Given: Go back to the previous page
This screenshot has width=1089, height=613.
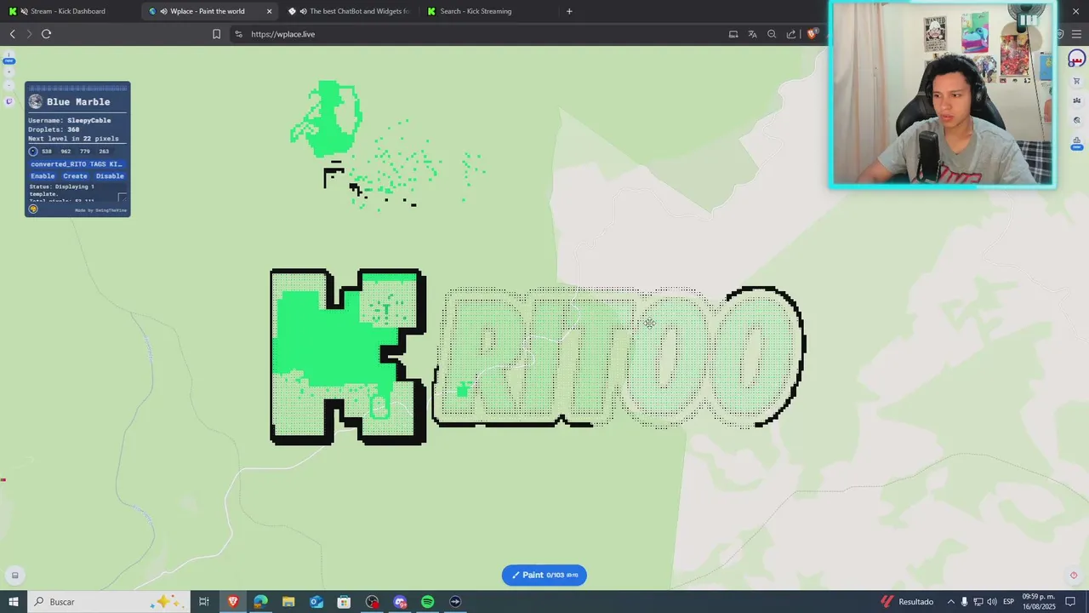Looking at the screenshot, I should pyautogui.click(x=12, y=34).
